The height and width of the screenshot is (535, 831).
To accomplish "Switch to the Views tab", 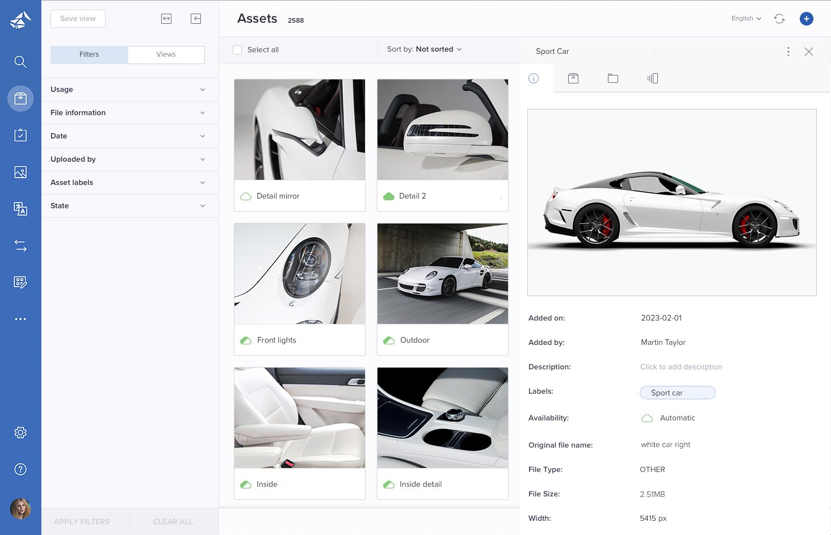I will 166,54.
